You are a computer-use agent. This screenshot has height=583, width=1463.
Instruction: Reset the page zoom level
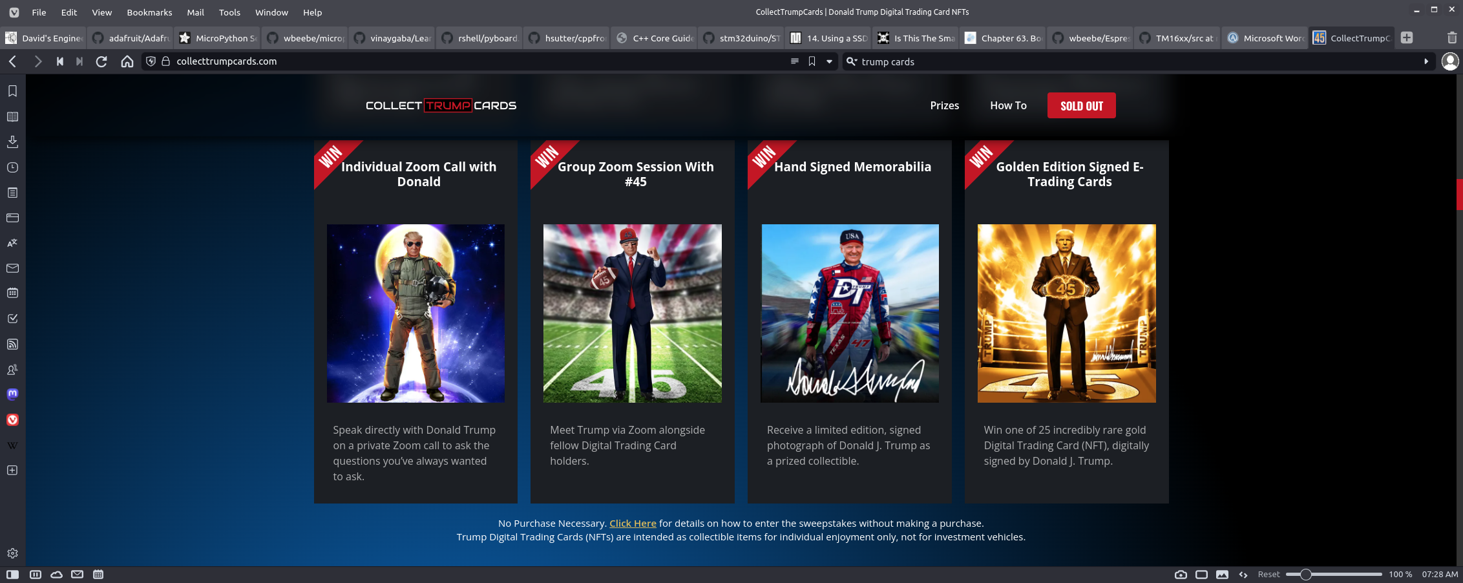pos(1268,575)
